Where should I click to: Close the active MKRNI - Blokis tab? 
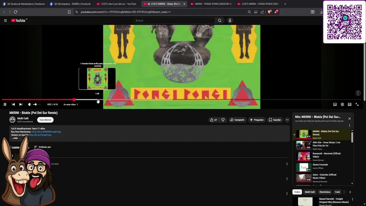[184, 4]
